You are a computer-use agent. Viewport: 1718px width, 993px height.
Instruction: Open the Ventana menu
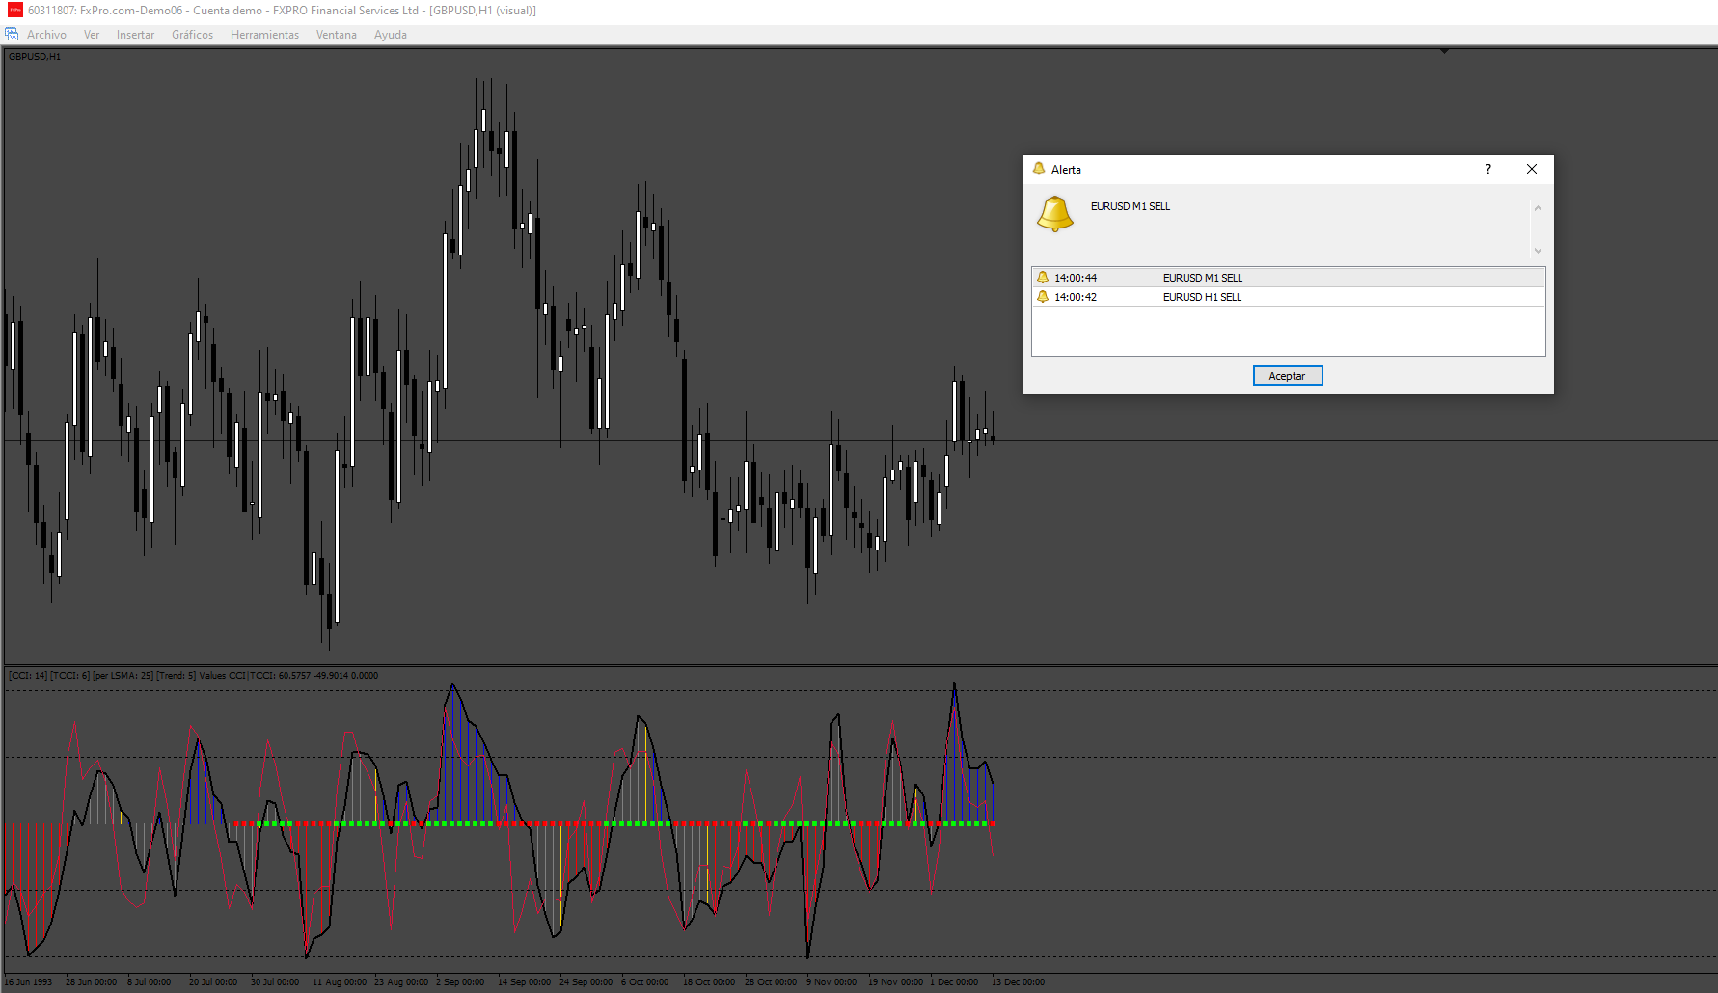[337, 35]
